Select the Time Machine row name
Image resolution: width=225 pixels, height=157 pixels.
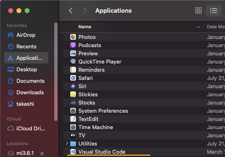click(96, 127)
